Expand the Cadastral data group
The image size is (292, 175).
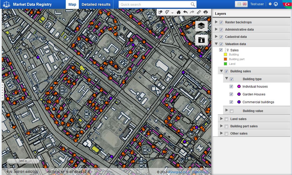pyautogui.click(x=216, y=36)
